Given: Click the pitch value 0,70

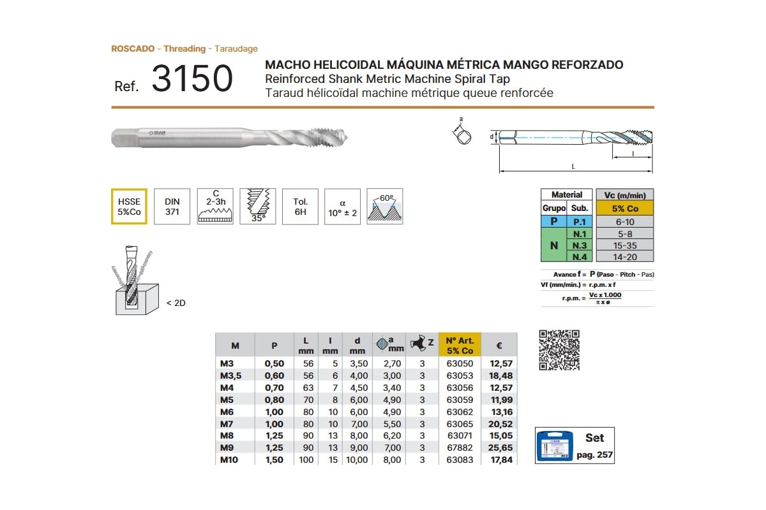Looking at the screenshot, I should click(x=274, y=388).
